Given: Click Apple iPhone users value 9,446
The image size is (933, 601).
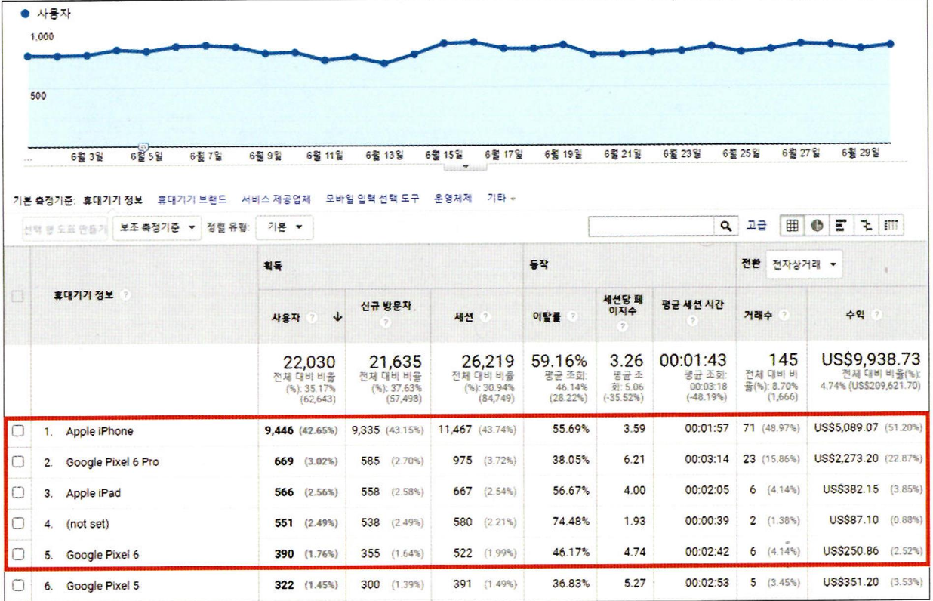Looking at the screenshot, I should [x=279, y=431].
